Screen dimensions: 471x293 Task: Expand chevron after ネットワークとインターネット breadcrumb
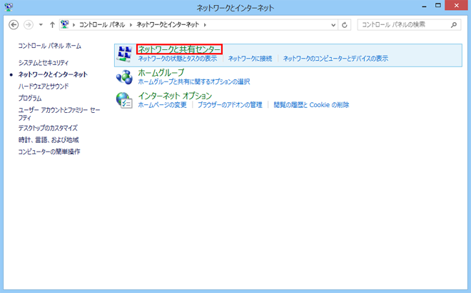[x=205, y=25]
